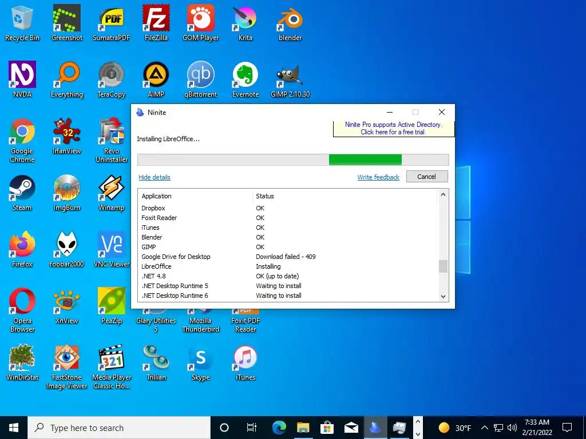Click the Firefox desktop icon
The width and height of the screenshot is (586, 439).
(x=22, y=249)
